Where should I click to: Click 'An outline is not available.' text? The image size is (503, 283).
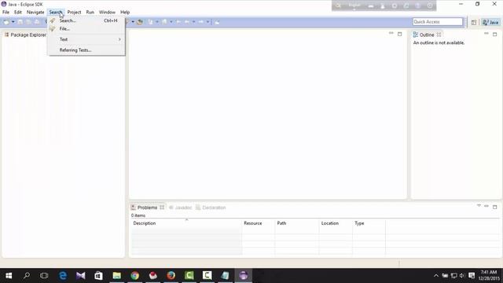(439, 42)
